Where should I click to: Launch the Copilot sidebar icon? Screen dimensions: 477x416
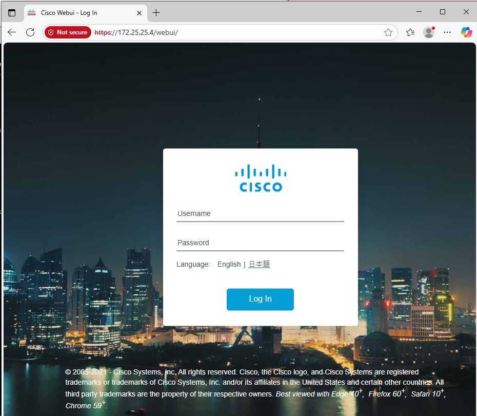[x=466, y=32]
